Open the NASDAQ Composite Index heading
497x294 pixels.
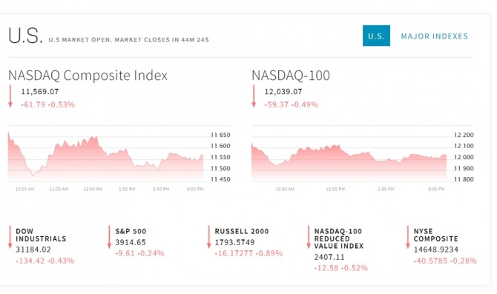pyautogui.click(x=88, y=76)
